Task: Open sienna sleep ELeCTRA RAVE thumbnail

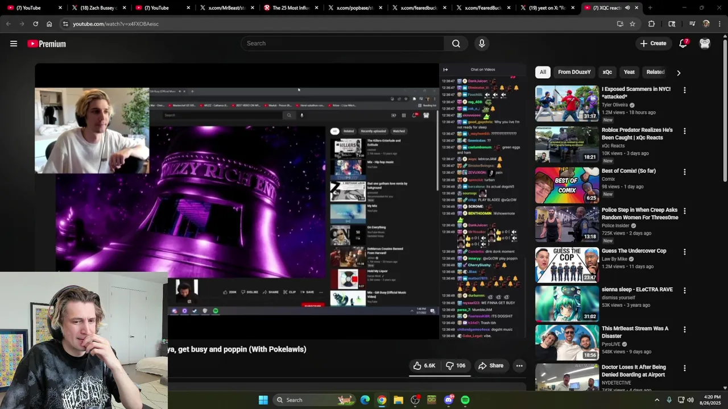Action: point(567,303)
